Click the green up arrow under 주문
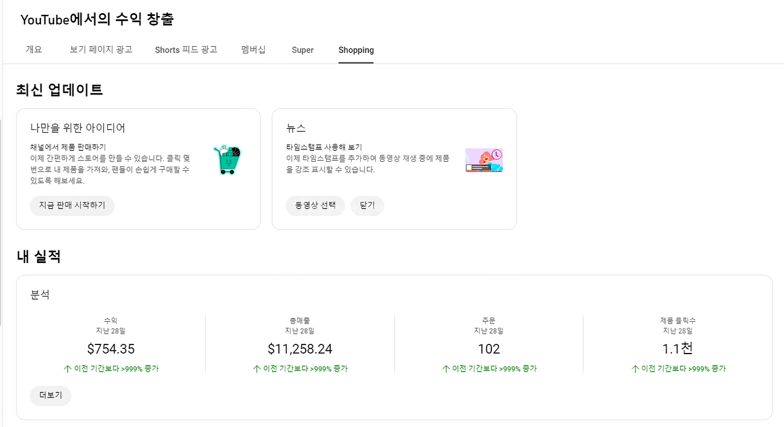 pos(446,369)
